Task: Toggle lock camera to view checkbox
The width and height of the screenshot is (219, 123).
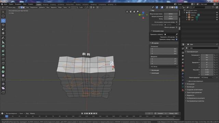Action: (177, 40)
